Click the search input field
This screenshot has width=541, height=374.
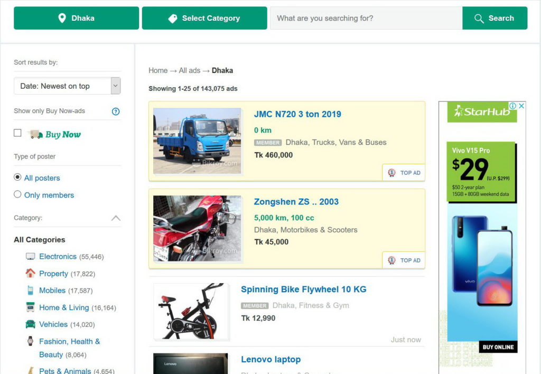[x=365, y=17]
